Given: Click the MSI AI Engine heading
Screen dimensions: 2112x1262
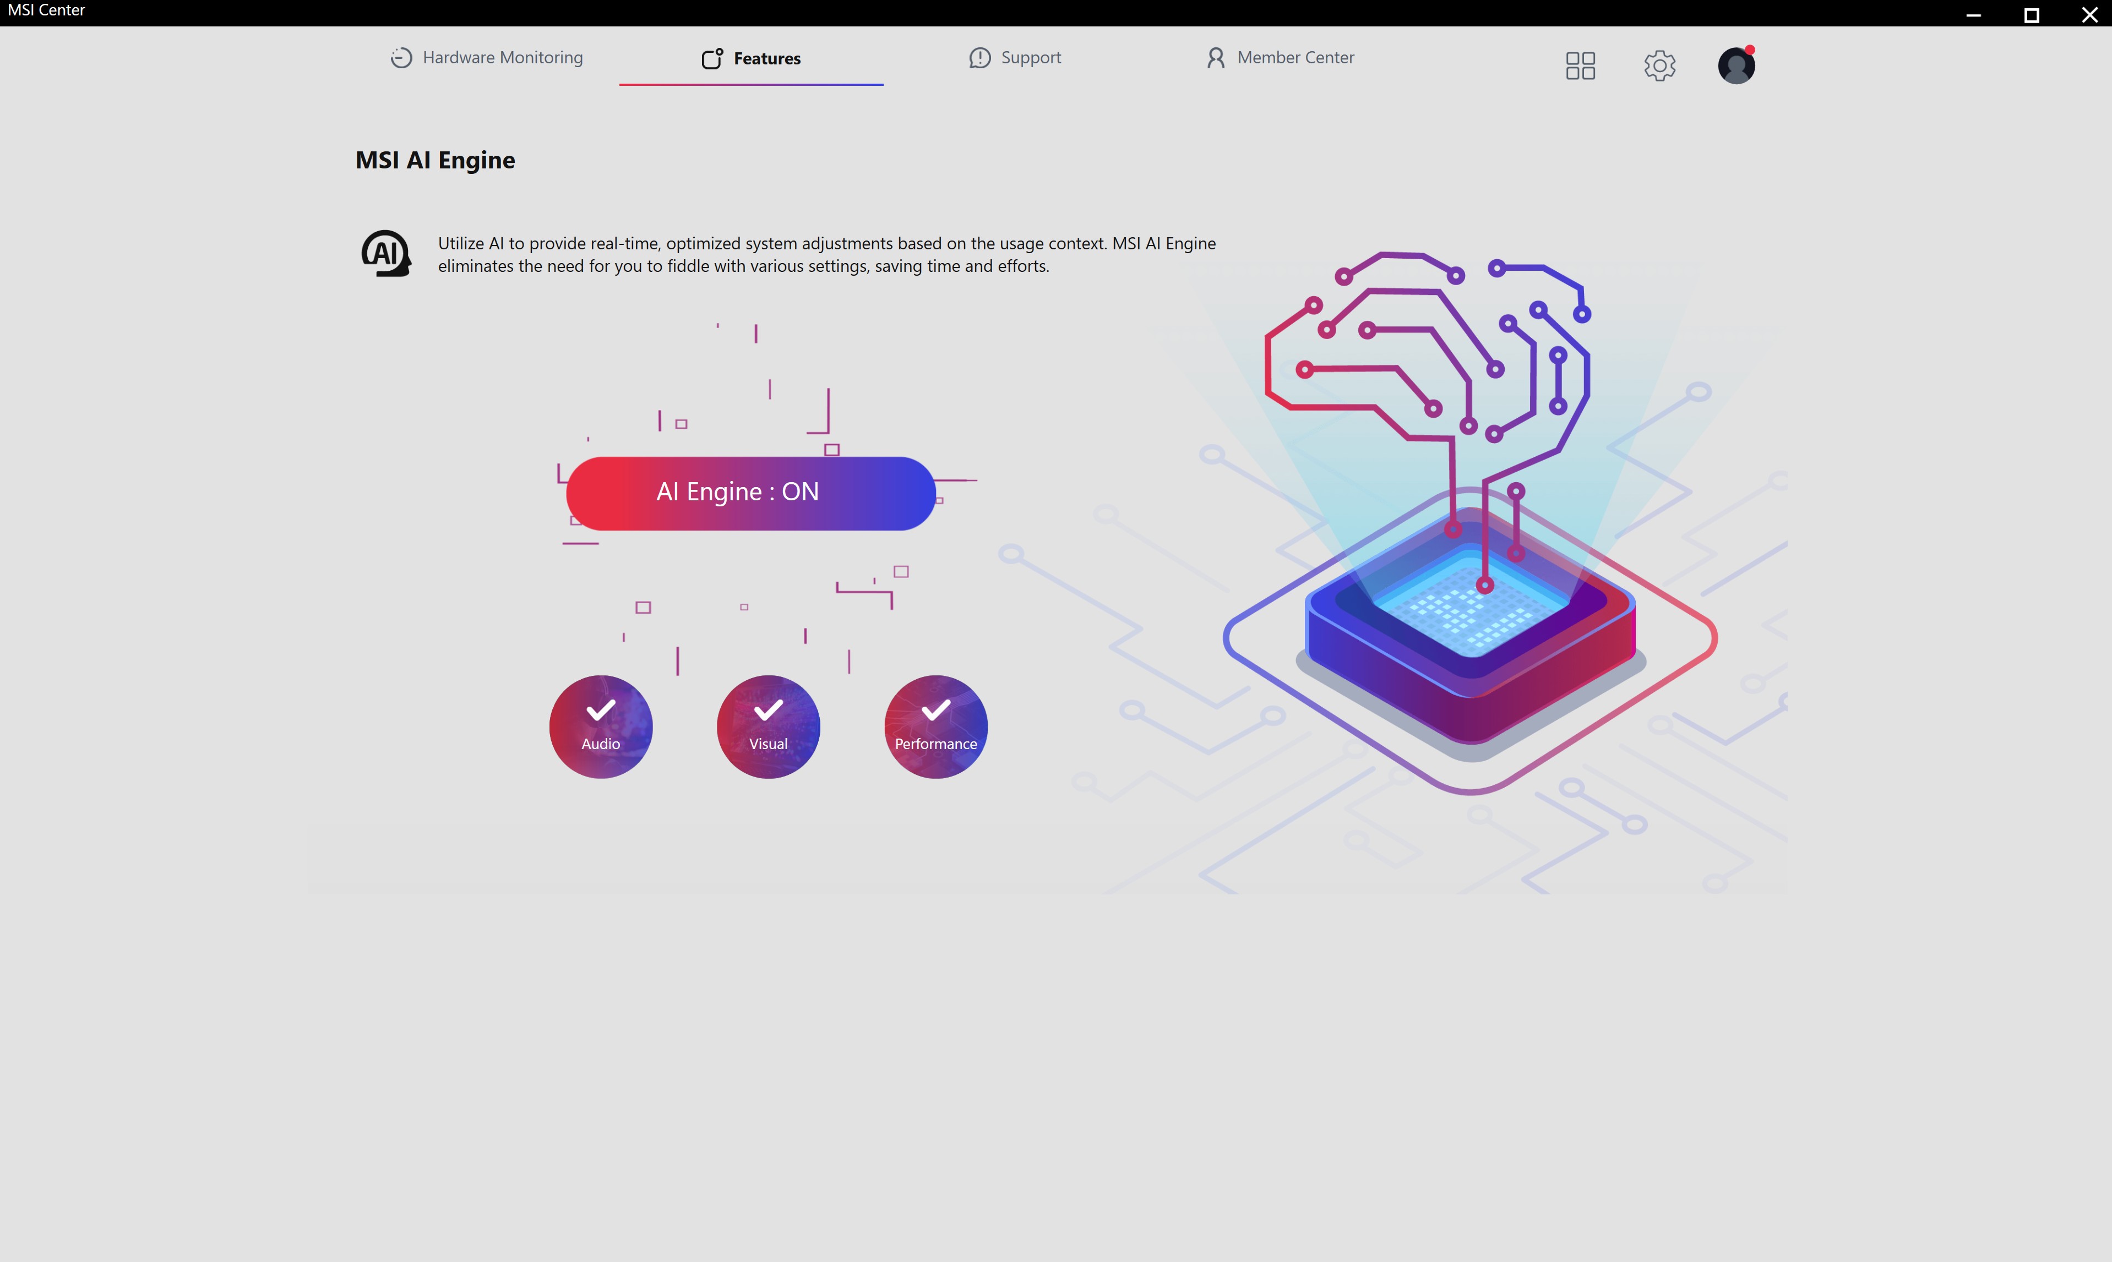Looking at the screenshot, I should tap(434, 160).
